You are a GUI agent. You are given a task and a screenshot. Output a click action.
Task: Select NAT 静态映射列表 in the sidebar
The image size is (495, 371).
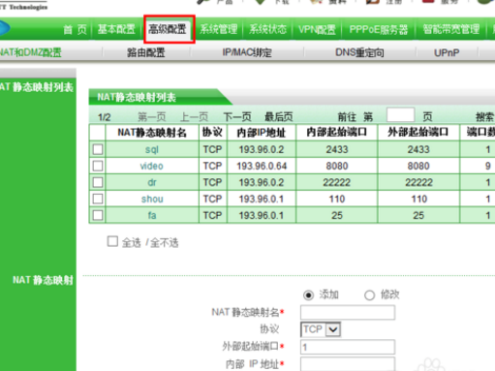click(x=37, y=87)
